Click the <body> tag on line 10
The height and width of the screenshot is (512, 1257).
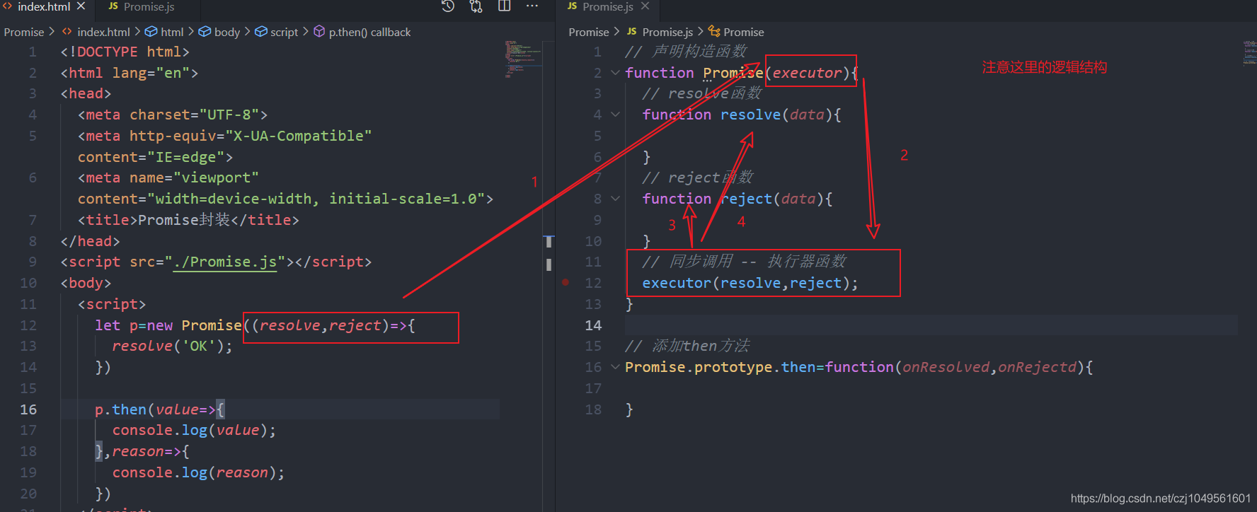pos(86,283)
